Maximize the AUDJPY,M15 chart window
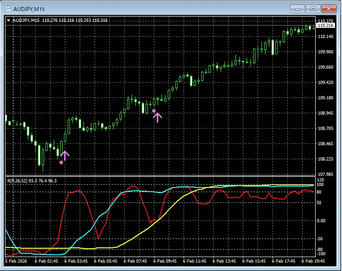Screen dimensions: 342x271 pos(313,8)
